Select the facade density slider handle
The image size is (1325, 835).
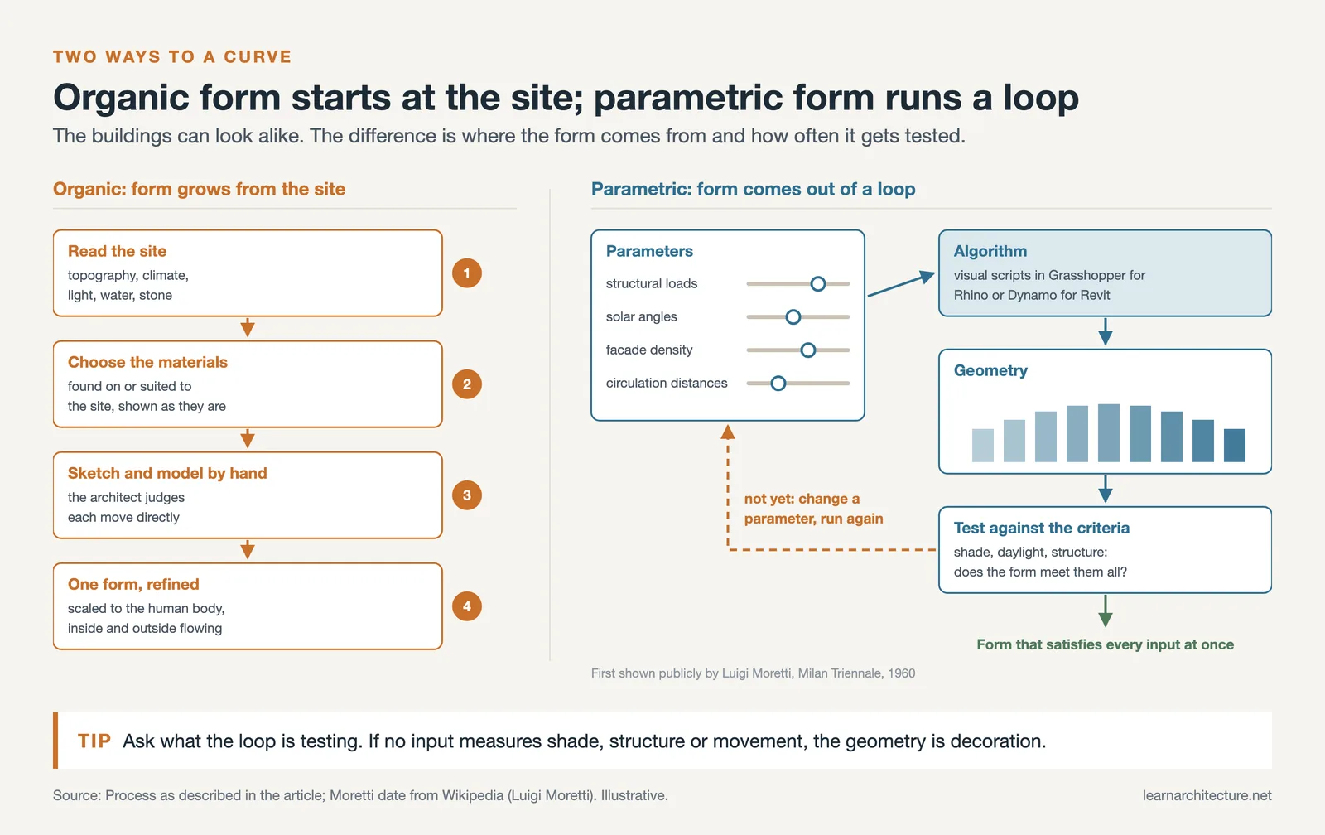[808, 350]
